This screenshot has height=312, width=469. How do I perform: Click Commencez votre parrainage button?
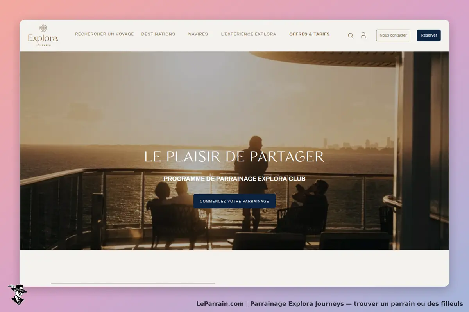tap(234, 201)
